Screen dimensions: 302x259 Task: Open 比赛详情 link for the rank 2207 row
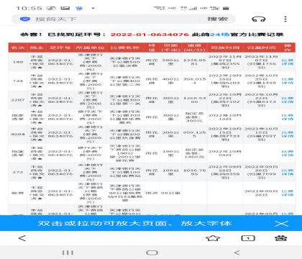pos(288,100)
